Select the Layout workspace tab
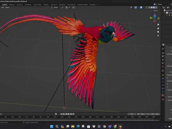The height and width of the screenshot is (129, 172). pos(5,5)
